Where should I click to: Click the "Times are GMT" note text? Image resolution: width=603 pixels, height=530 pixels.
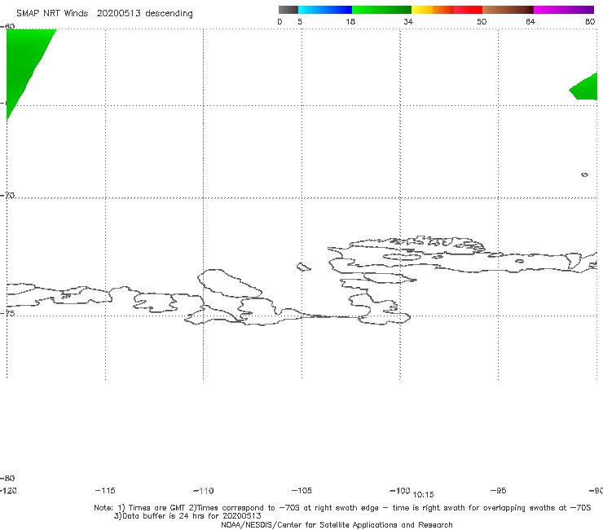[x=156, y=508]
